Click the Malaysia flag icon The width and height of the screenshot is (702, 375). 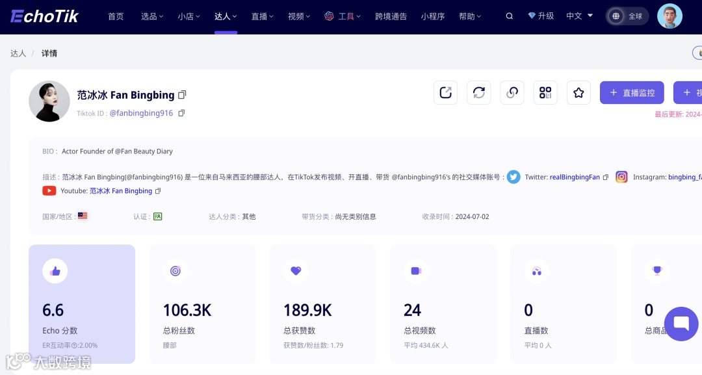83,216
